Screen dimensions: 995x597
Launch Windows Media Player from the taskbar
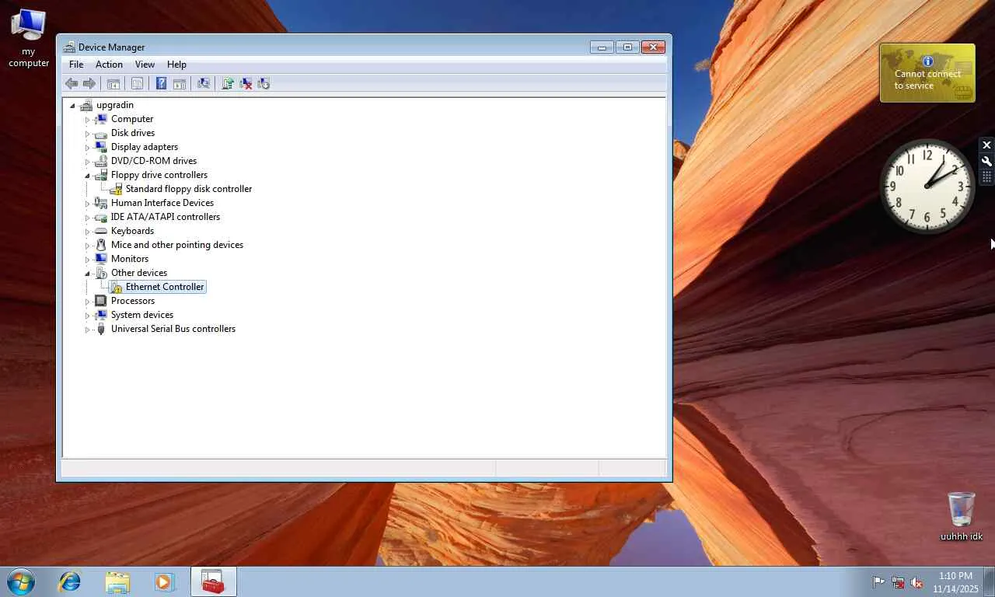[164, 581]
